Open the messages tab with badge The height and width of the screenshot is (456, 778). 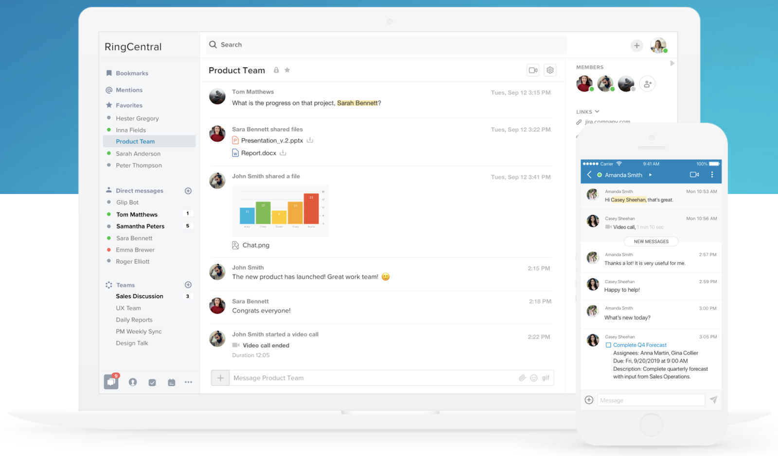111,382
